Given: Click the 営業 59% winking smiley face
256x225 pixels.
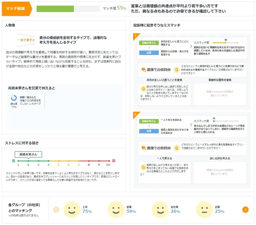Looking at the screenshot, I should click(x=116, y=210).
